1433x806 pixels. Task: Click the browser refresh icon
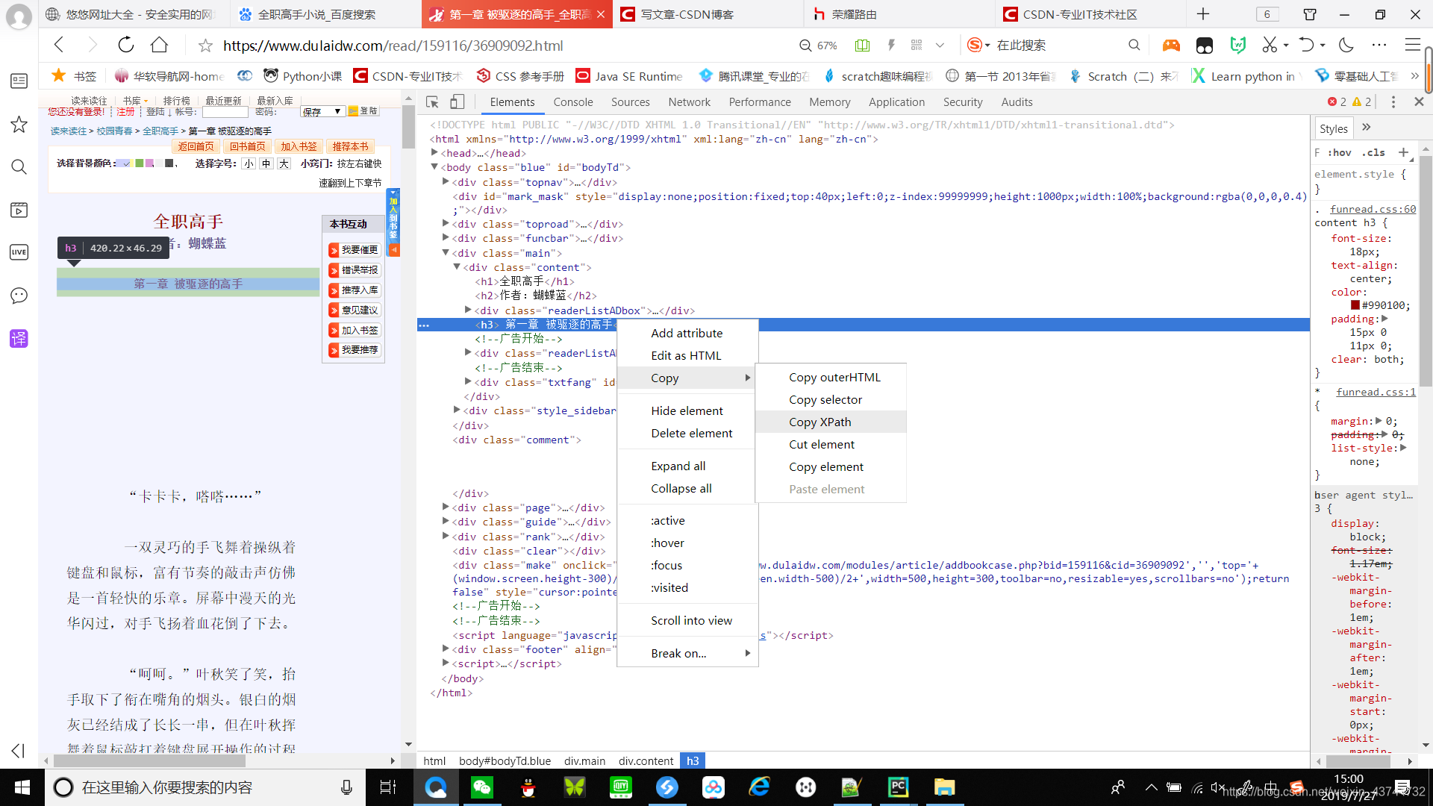126,46
